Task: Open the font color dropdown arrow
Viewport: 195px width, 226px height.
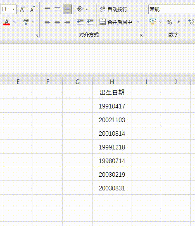Action: tap(14, 22)
